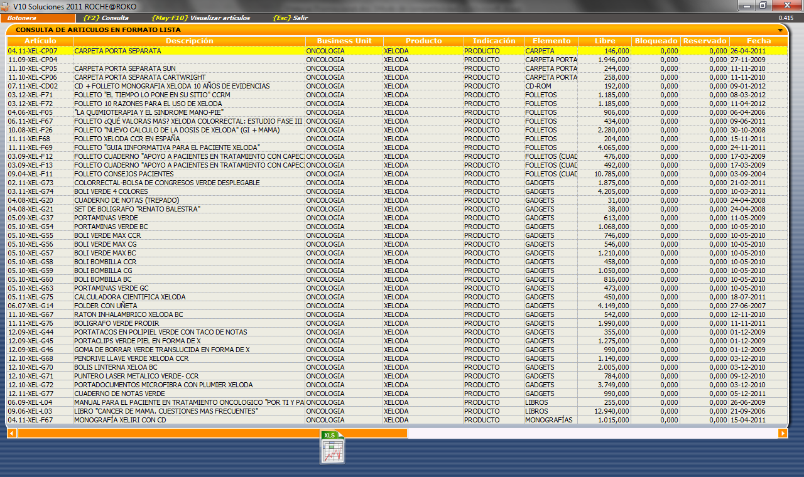Sort by the Fecha column header
Image resolution: width=804 pixels, height=477 pixels.
[x=759, y=41]
